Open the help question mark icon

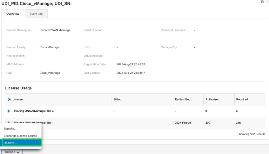pos(262,2)
